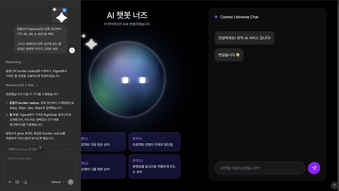This screenshot has width=339, height=191.
Task: Open the book library icon in prompt box
Action: click(x=17, y=182)
